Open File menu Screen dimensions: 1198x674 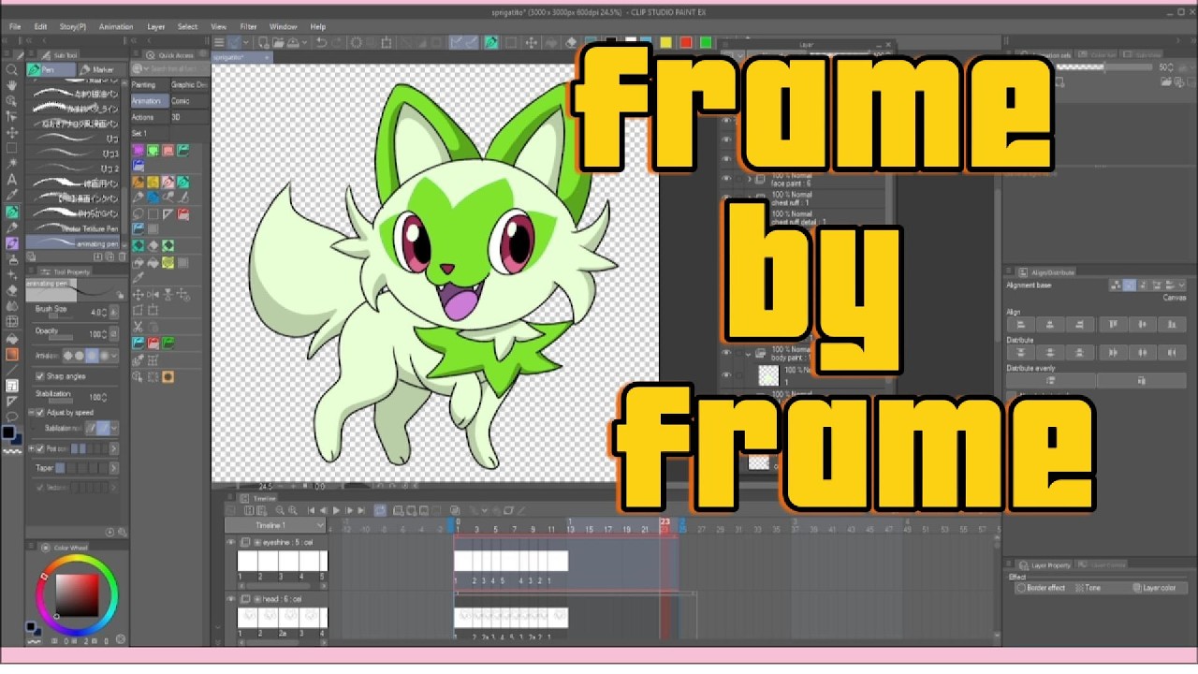pyautogui.click(x=15, y=26)
